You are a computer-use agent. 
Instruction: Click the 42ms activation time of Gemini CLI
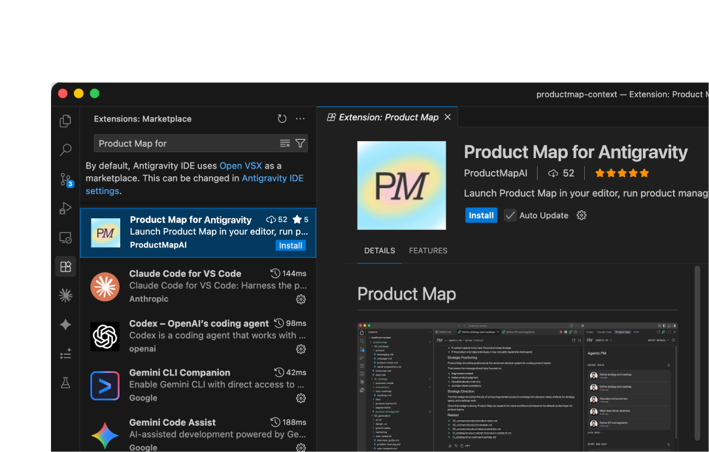coord(290,372)
